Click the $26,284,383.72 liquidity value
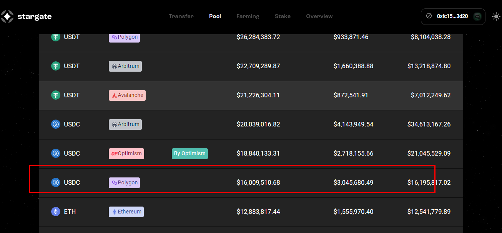The image size is (502, 233). coord(258,37)
